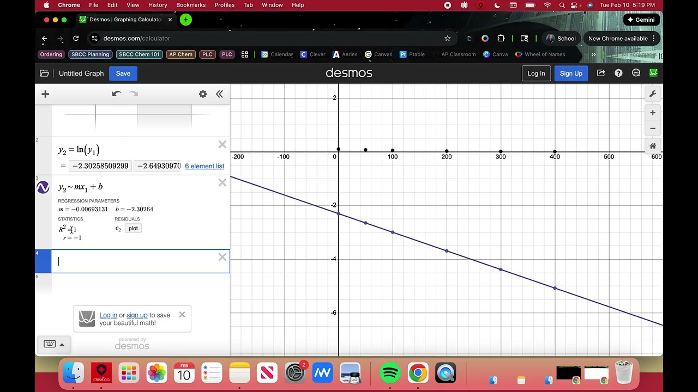Open System Settings from the Dock
The height and width of the screenshot is (392, 698).
(295, 373)
